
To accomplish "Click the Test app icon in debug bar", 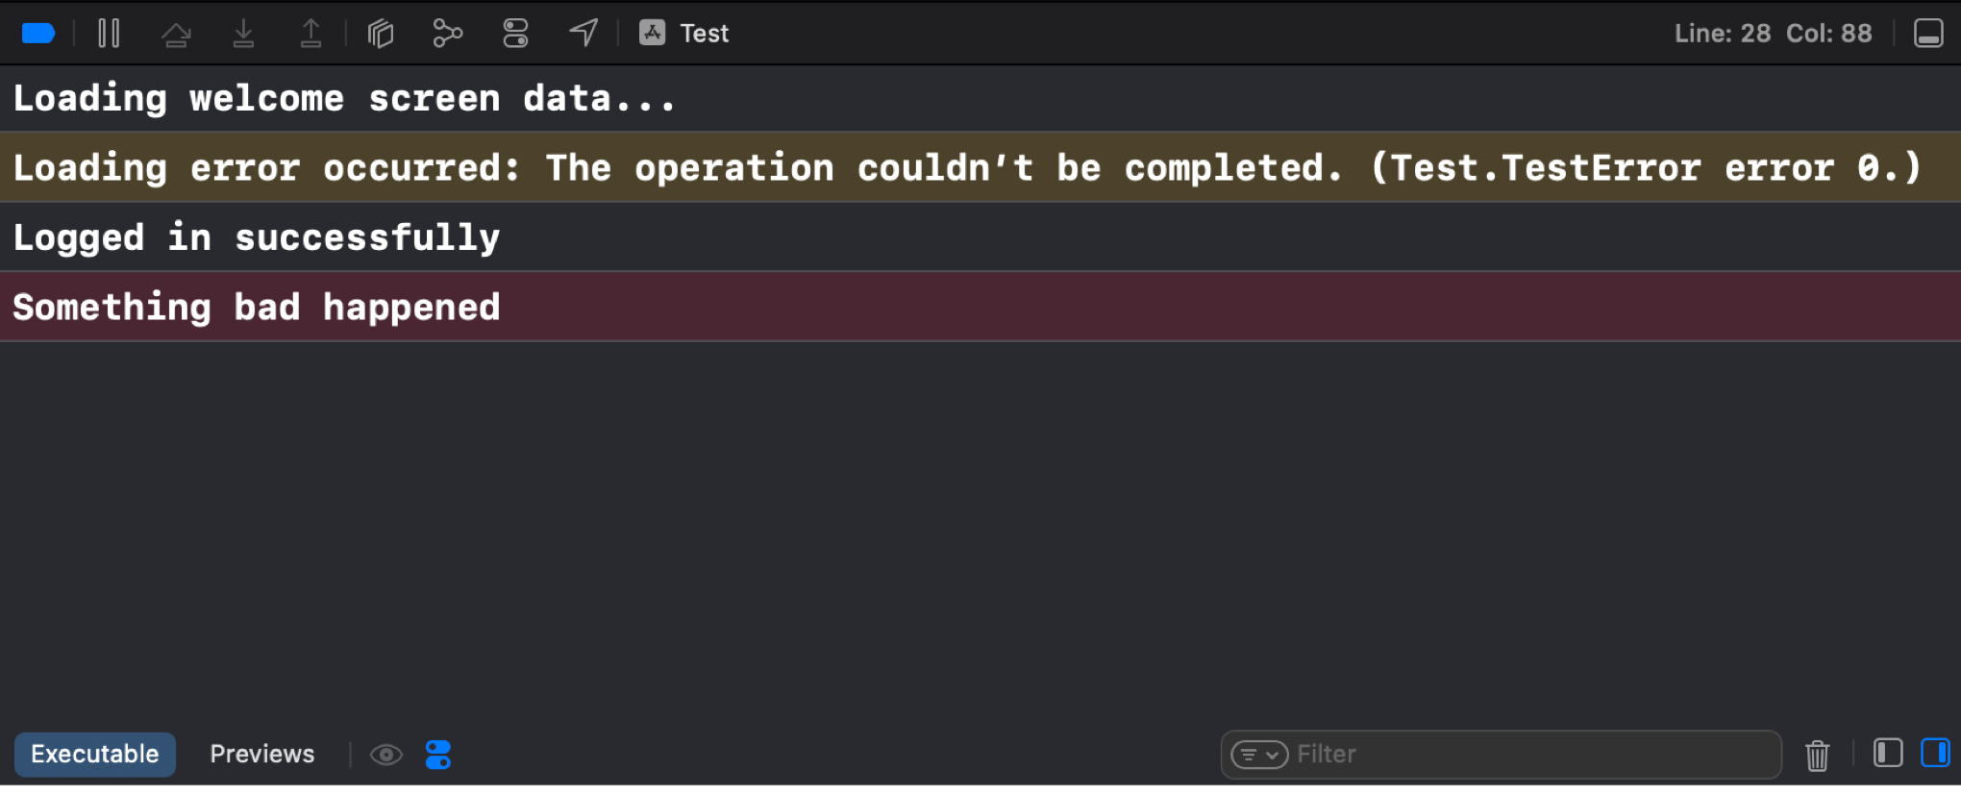I will [x=653, y=32].
